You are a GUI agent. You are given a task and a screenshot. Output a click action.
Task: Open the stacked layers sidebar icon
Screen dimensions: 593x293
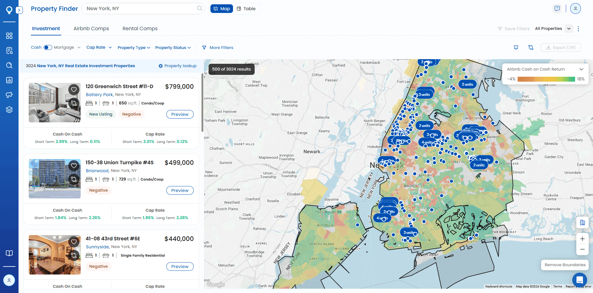pyautogui.click(x=9, y=110)
